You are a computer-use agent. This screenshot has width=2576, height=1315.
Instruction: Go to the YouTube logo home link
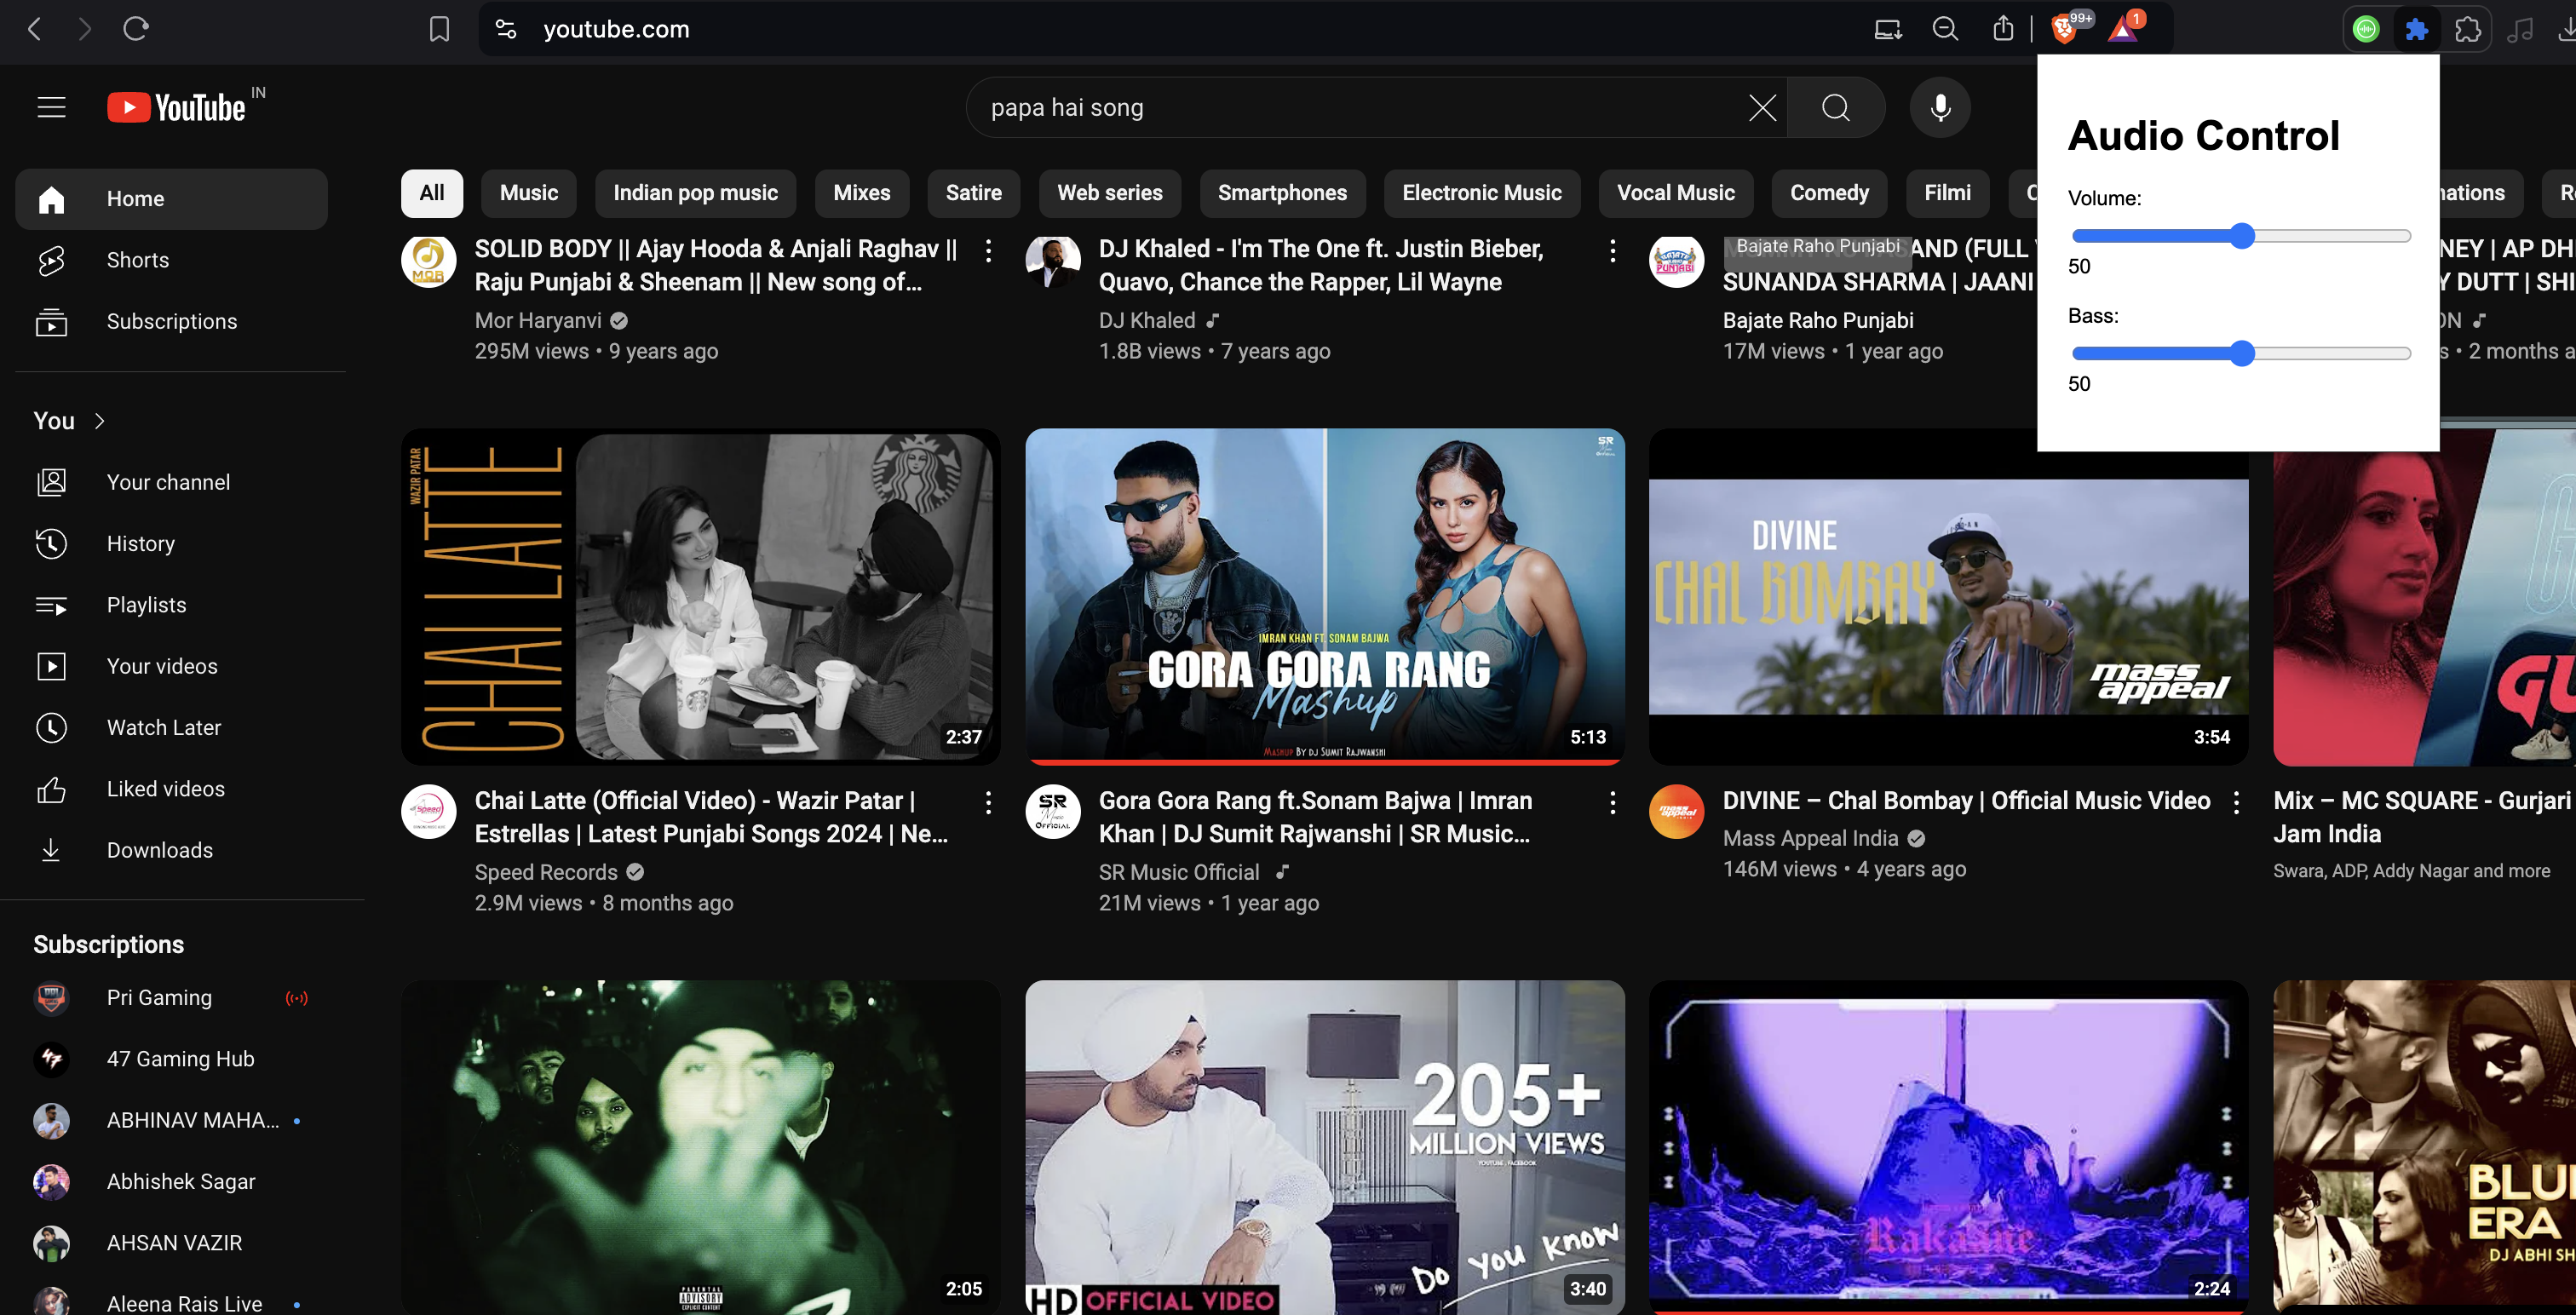(x=177, y=107)
